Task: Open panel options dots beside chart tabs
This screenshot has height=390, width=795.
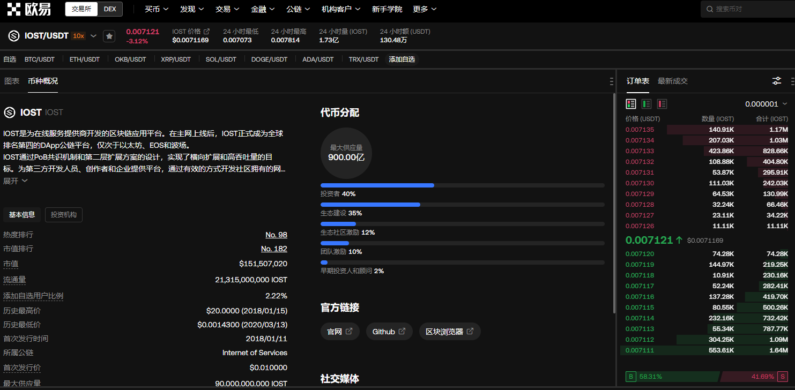Action: click(x=612, y=81)
